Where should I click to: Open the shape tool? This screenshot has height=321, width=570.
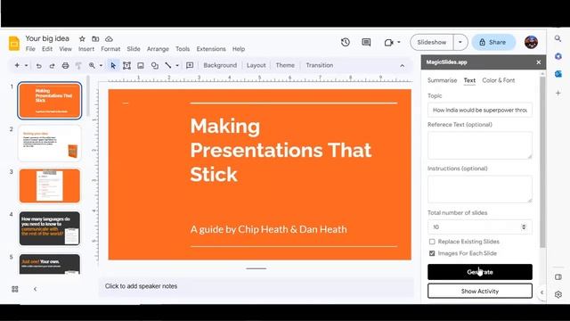pyautogui.click(x=154, y=65)
